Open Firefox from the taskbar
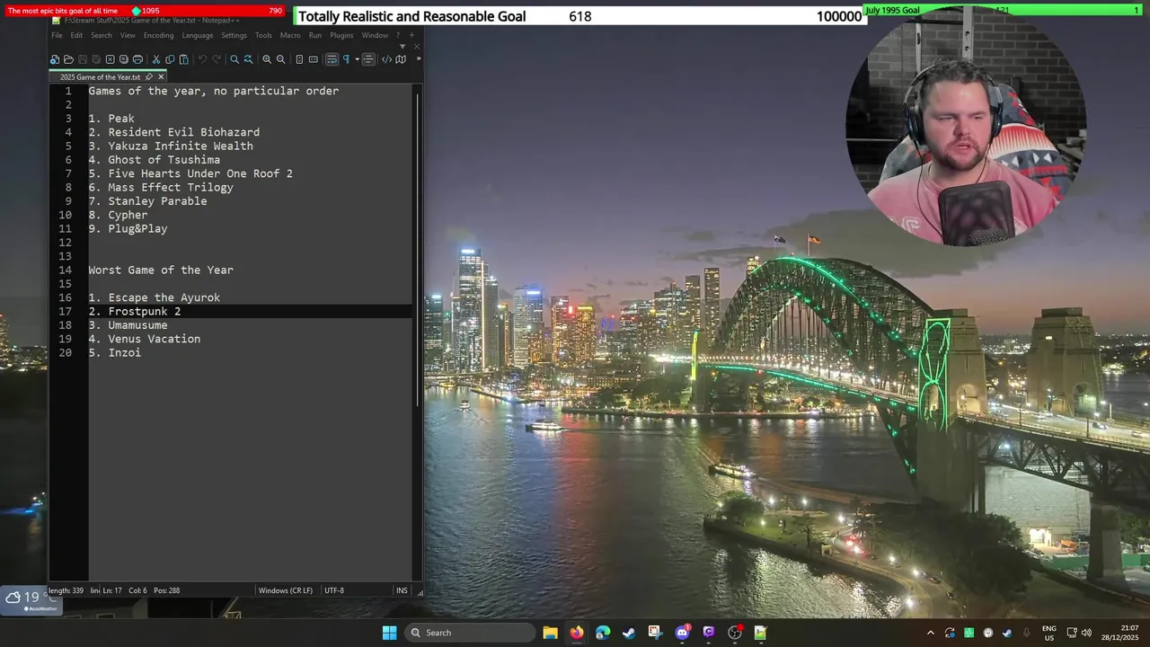Viewport: 1150px width, 647px height. tap(576, 633)
